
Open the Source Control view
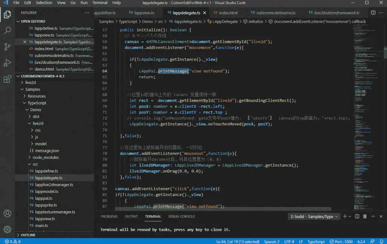(x=7, y=46)
